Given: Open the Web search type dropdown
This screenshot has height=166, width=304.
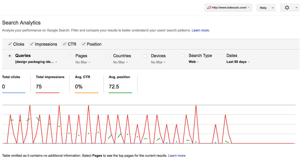Looking at the screenshot, I should tap(194, 62).
